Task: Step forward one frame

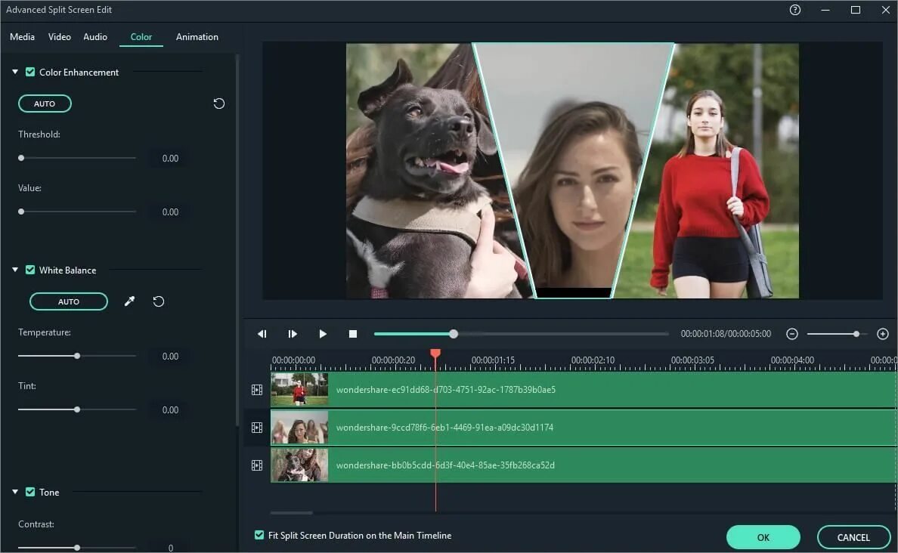Action: click(293, 334)
